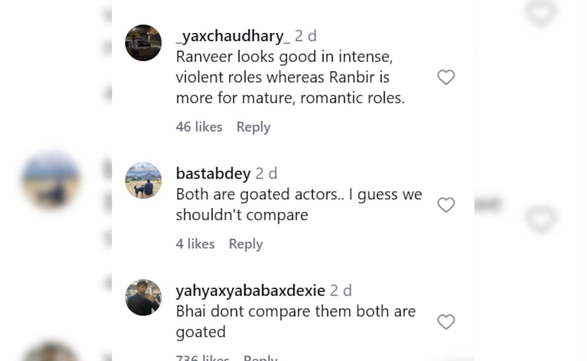Click yahyaxyababaxdexie's profile avatar

pyautogui.click(x=143, y=297)
